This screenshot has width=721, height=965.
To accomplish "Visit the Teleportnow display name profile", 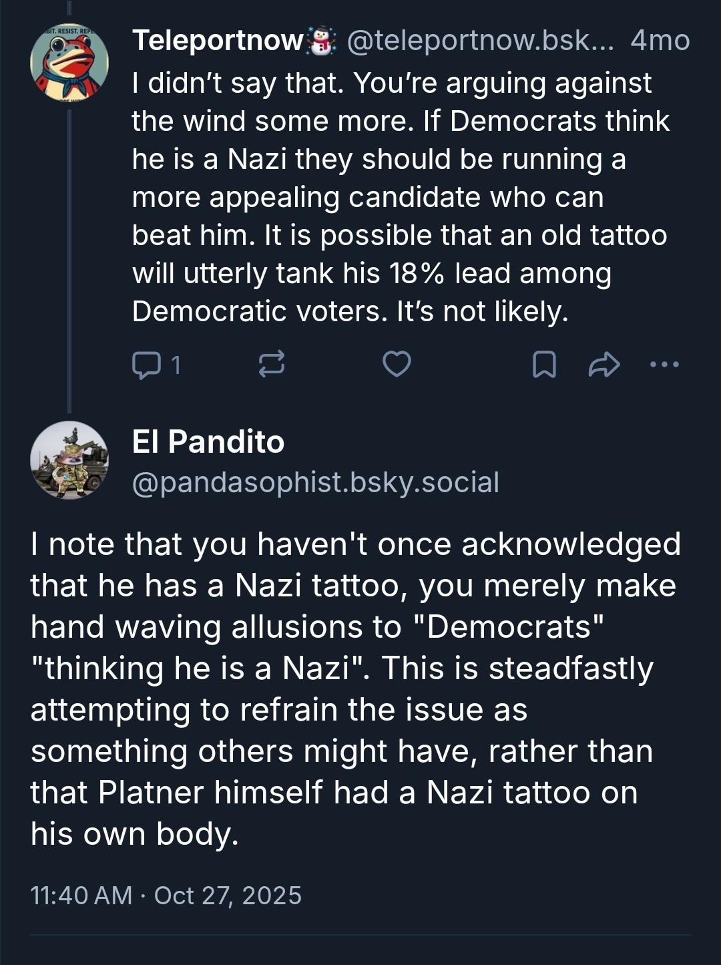I will click(x=218, y=41).
